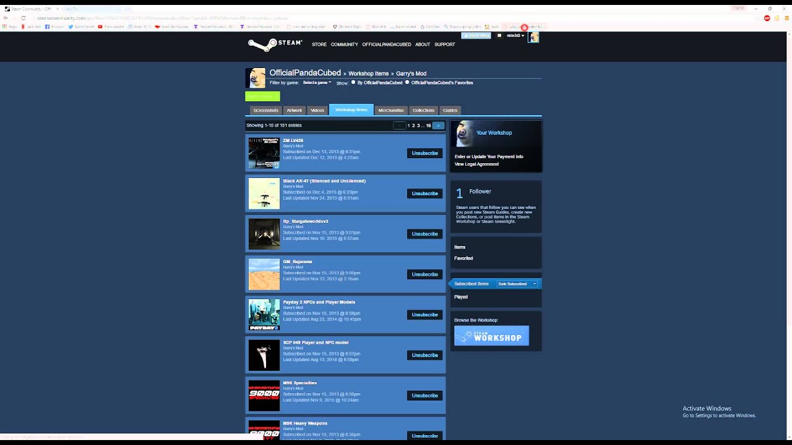Open the View Legal Agreement link
The width and height of the screenshot is (792, 445).
[x=476, y=164]
